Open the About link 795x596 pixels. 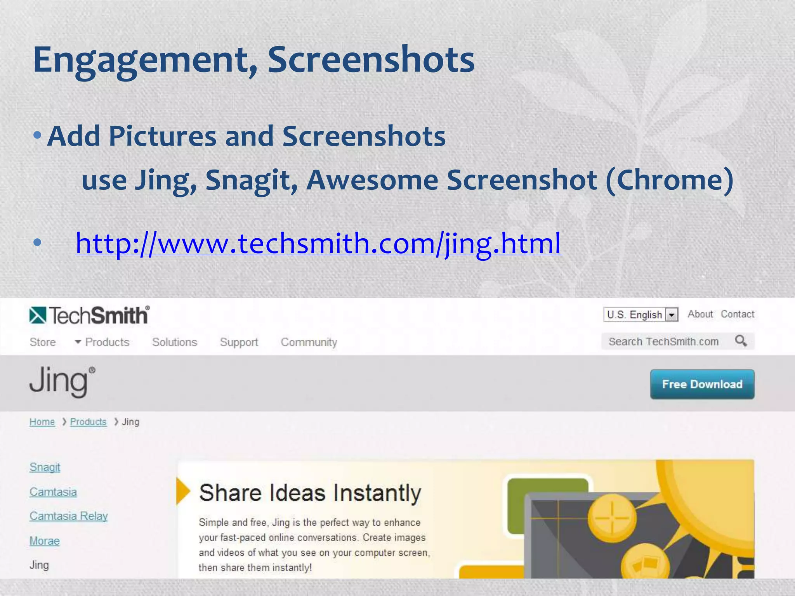point(700,314)
